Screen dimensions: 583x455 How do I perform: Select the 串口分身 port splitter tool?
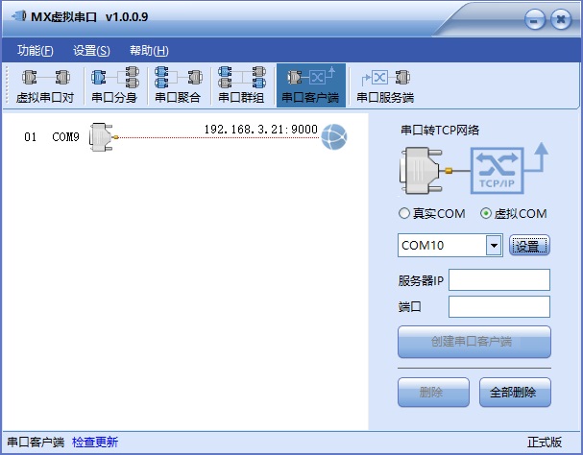[x=114, y=85]
